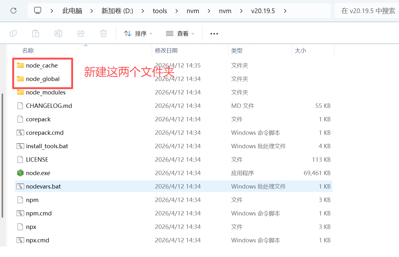Open the View (查看) dropdown
Screen dimensions: 399x257
[x=180, y=33]
